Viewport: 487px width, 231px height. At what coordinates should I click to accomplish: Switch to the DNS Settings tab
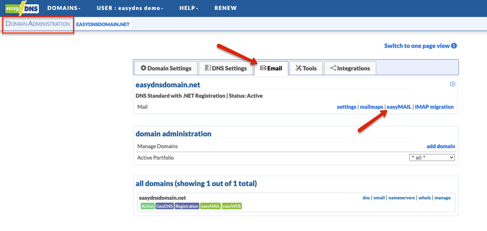(x=226, y=68)
